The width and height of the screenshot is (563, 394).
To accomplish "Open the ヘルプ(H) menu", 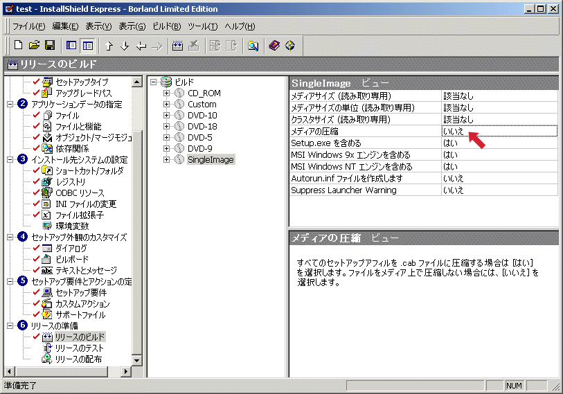I will pyautogui.click(x=240, y=26).
